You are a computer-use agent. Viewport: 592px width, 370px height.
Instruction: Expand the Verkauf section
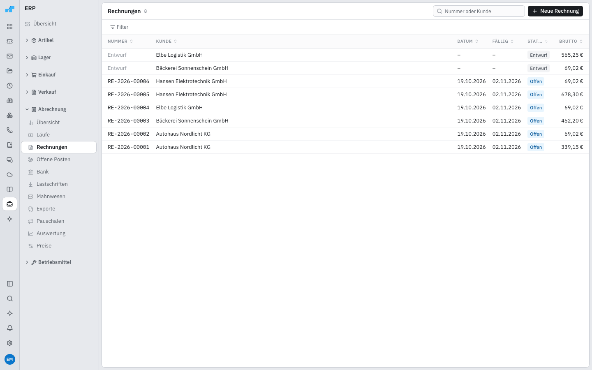(x=59, y=92)
